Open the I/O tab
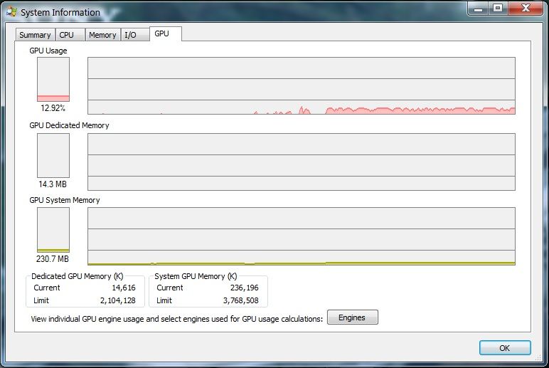This screenshot has width=549, height=368. [x=135, y=35]
